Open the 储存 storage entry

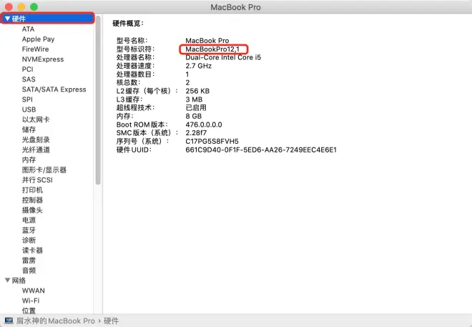coord(29,130)
